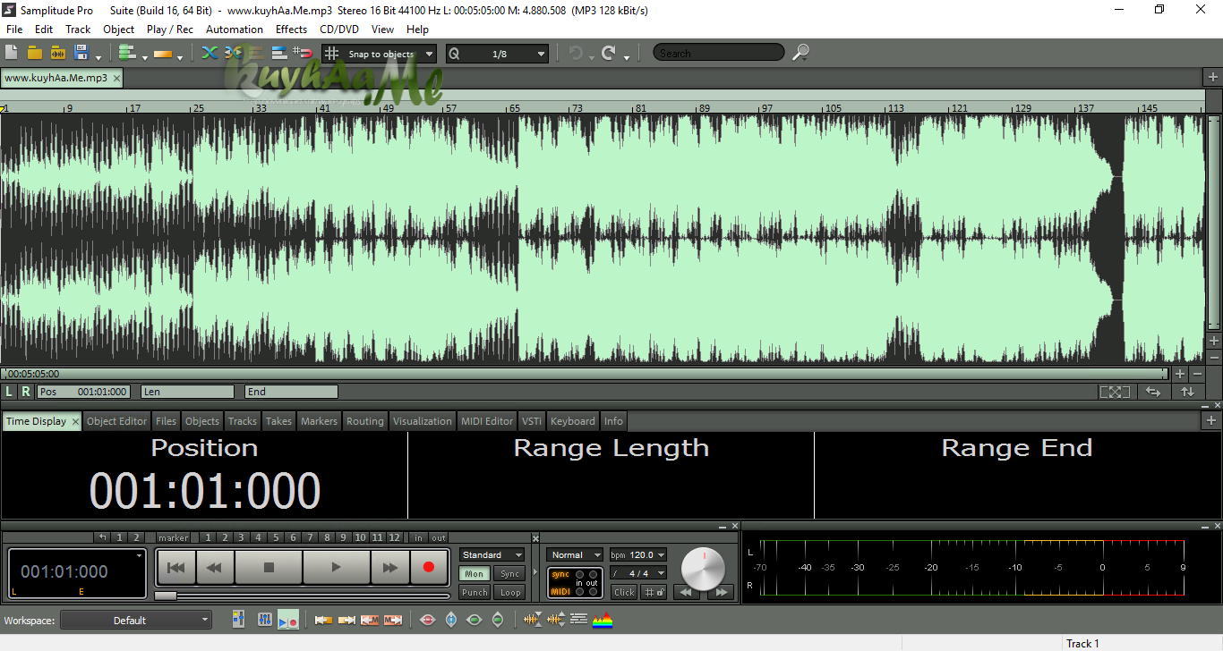The width and height of the screenshot is (1223, 651).
Task: Jump to project start button
Action: pyautogui.click(x=176, y=567)
